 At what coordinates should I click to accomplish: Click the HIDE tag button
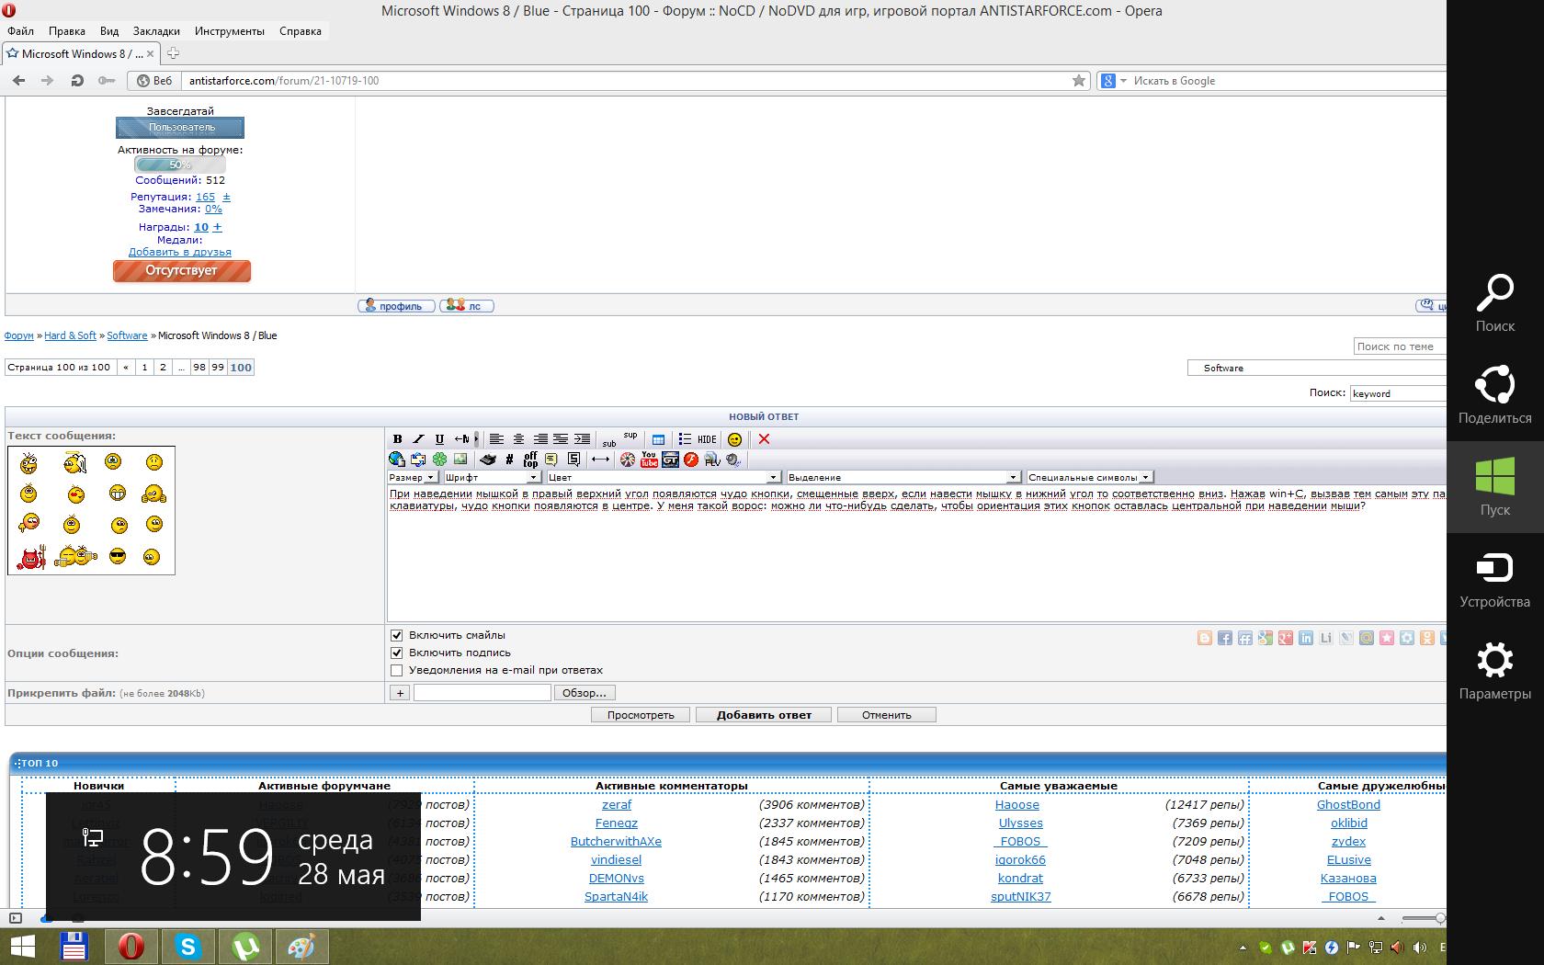pyautogui.click(x=707, y=439)
